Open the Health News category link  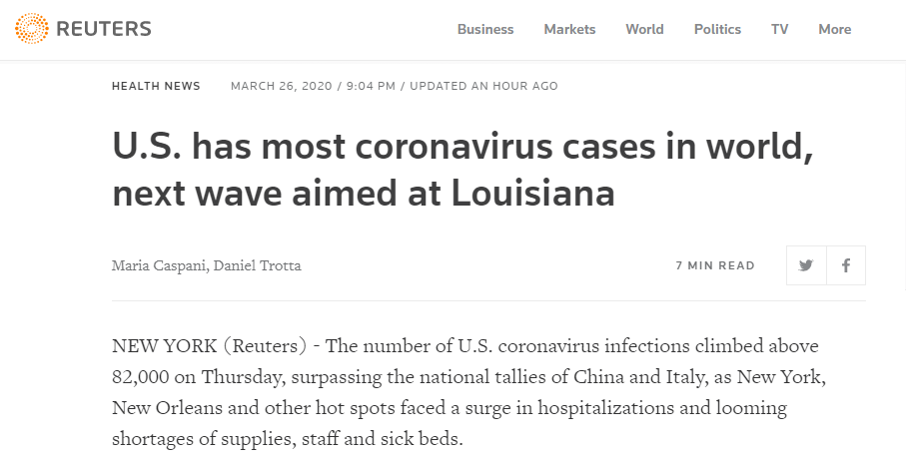pos(156,86)
